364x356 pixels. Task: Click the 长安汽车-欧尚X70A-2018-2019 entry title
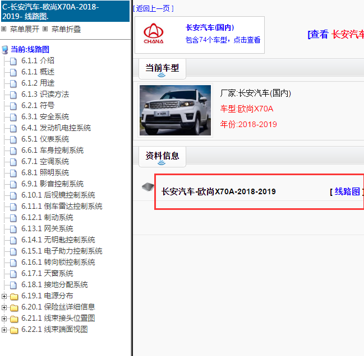tap(218, 192)
